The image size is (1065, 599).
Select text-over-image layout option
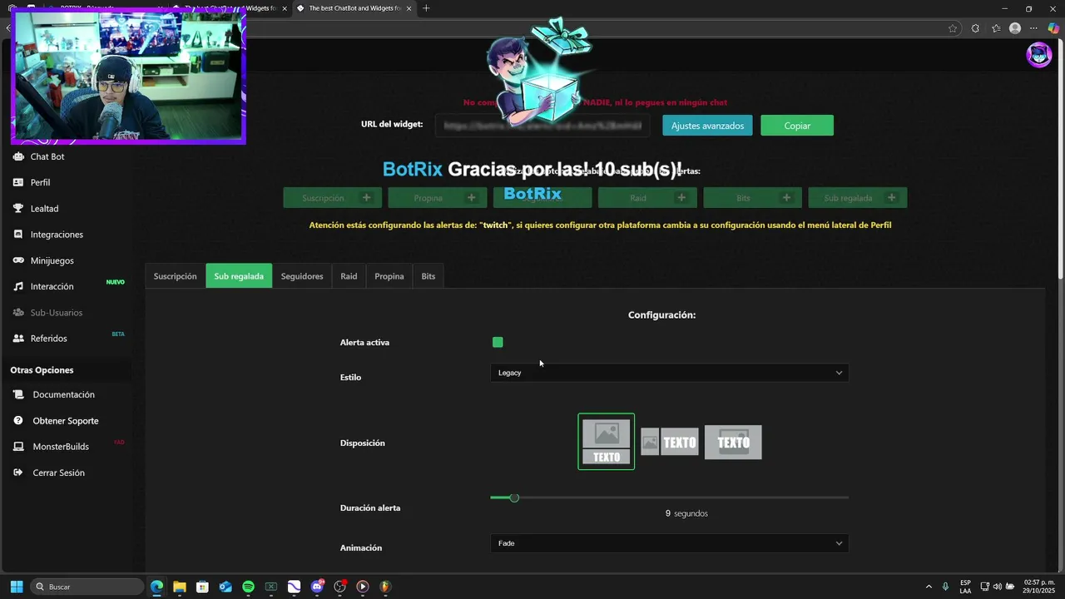733,443
